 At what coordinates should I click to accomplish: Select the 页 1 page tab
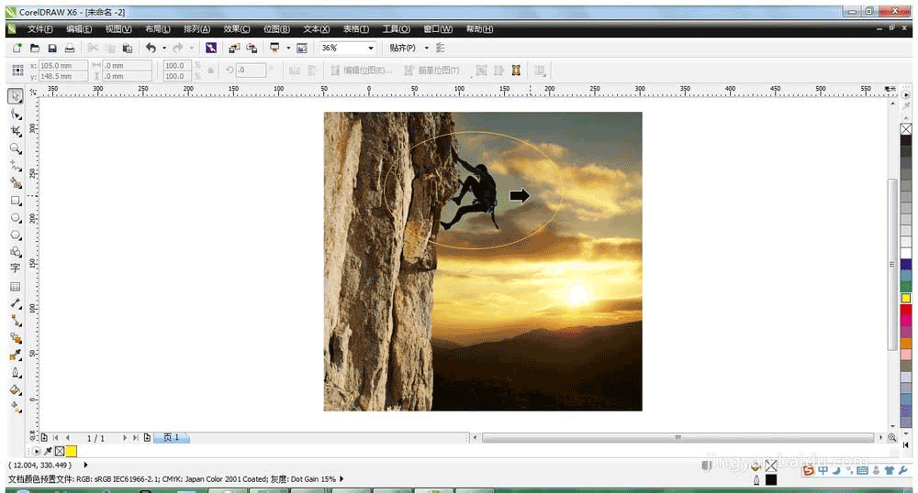click(172, 437)
